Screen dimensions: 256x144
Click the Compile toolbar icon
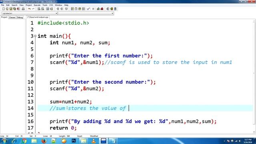pos(72,9)
